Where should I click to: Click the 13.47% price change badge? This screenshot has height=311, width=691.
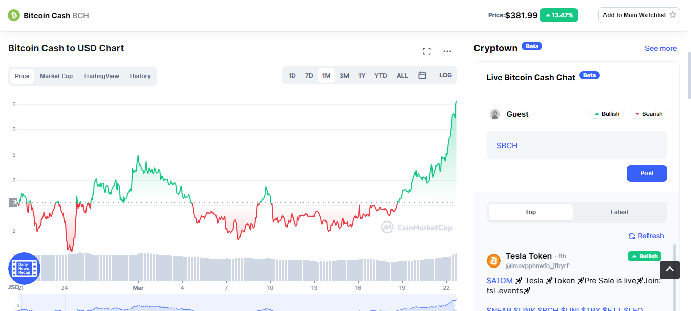pyautogui.click(x=559, y=15)
